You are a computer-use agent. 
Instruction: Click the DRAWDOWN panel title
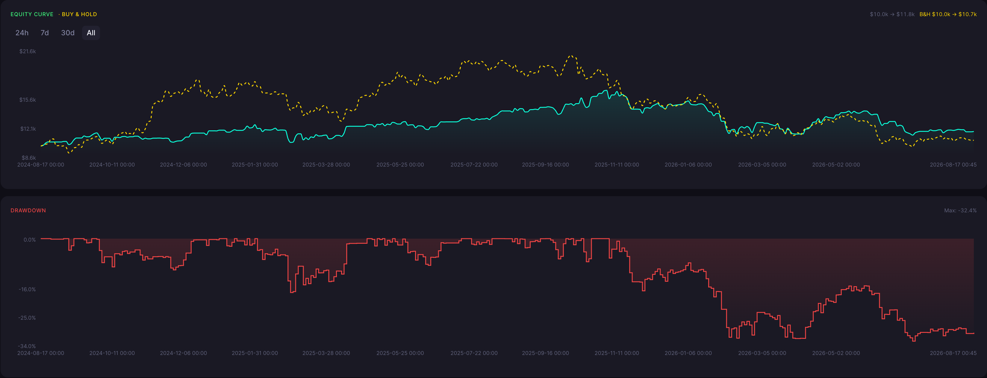pos(28,211)
